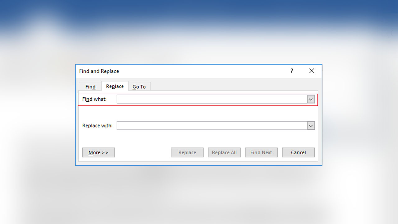Viewport: 398px width, 224px height.
Task: Cancel the Find and Replace dialog
Action: 298,152
